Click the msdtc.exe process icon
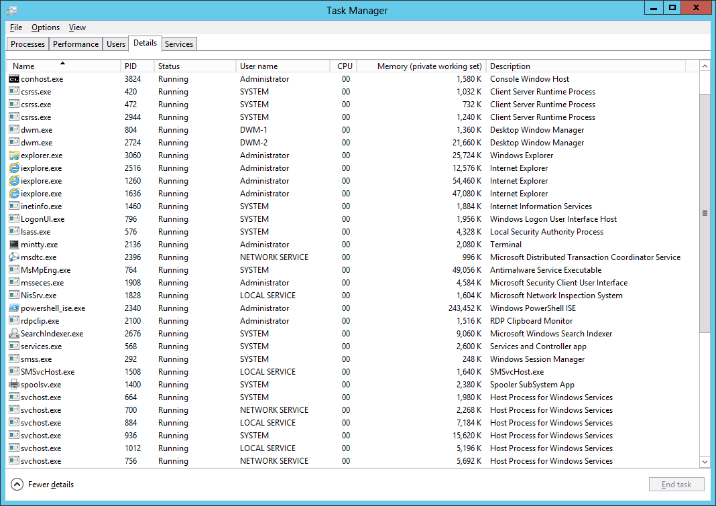This screenshot has height=506, width=716. click(14, 257)
